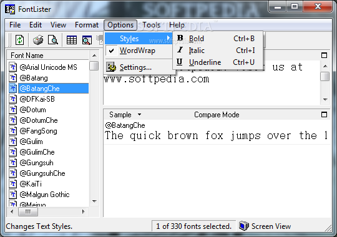Click the preview pane vertical scrollbar thumb
Screen dimensions: 337x237
tap(325, 76)
